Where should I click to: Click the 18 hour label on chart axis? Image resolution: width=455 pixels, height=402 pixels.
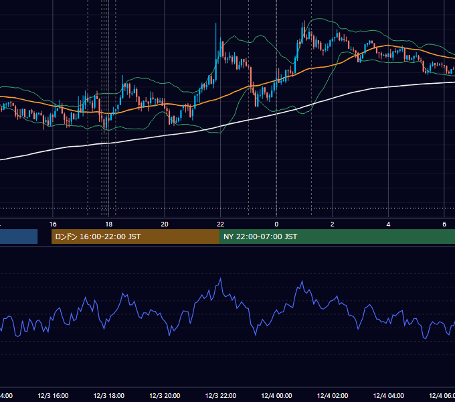109,224
